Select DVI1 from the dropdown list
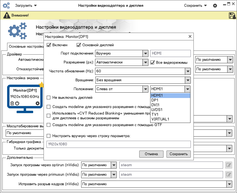 pyautogui.click(x=155, y=105)
